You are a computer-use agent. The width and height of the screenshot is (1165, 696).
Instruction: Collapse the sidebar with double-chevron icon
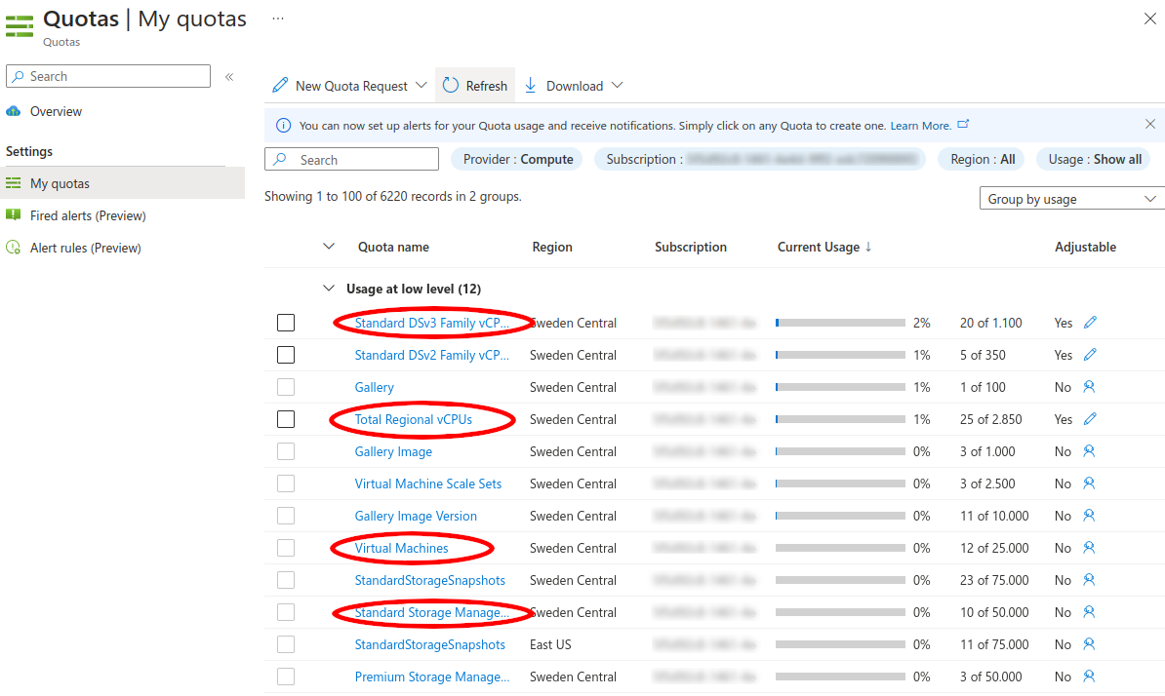(229, 77)
